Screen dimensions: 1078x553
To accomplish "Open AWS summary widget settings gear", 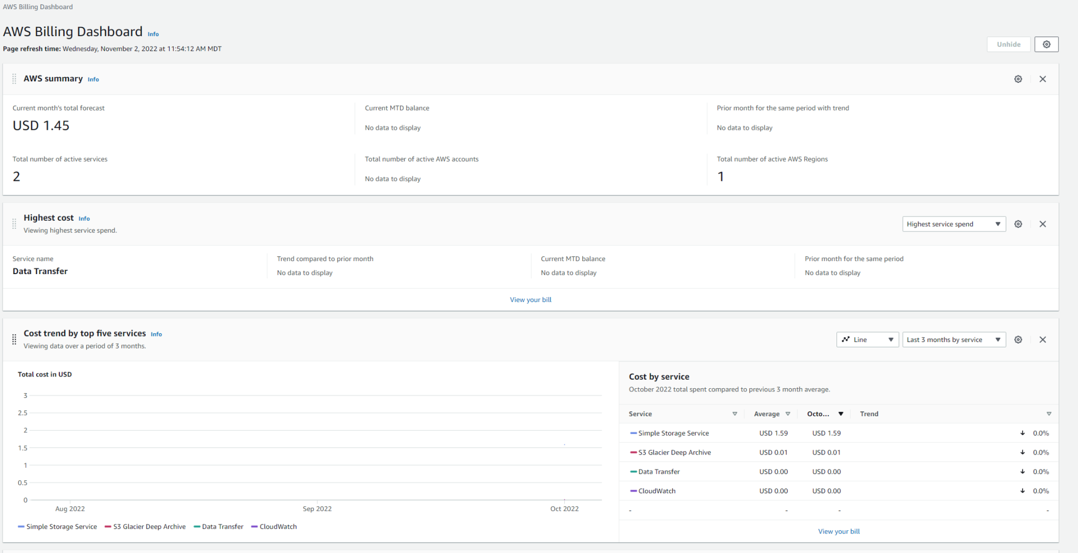I will 1018,79.
